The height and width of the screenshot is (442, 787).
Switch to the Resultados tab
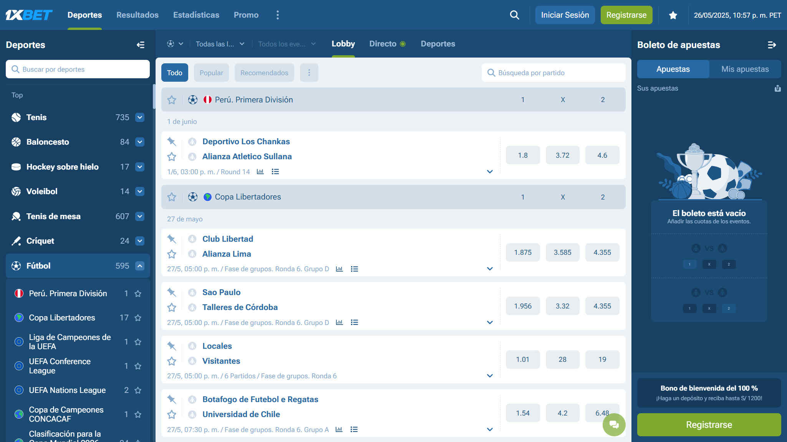138,15
